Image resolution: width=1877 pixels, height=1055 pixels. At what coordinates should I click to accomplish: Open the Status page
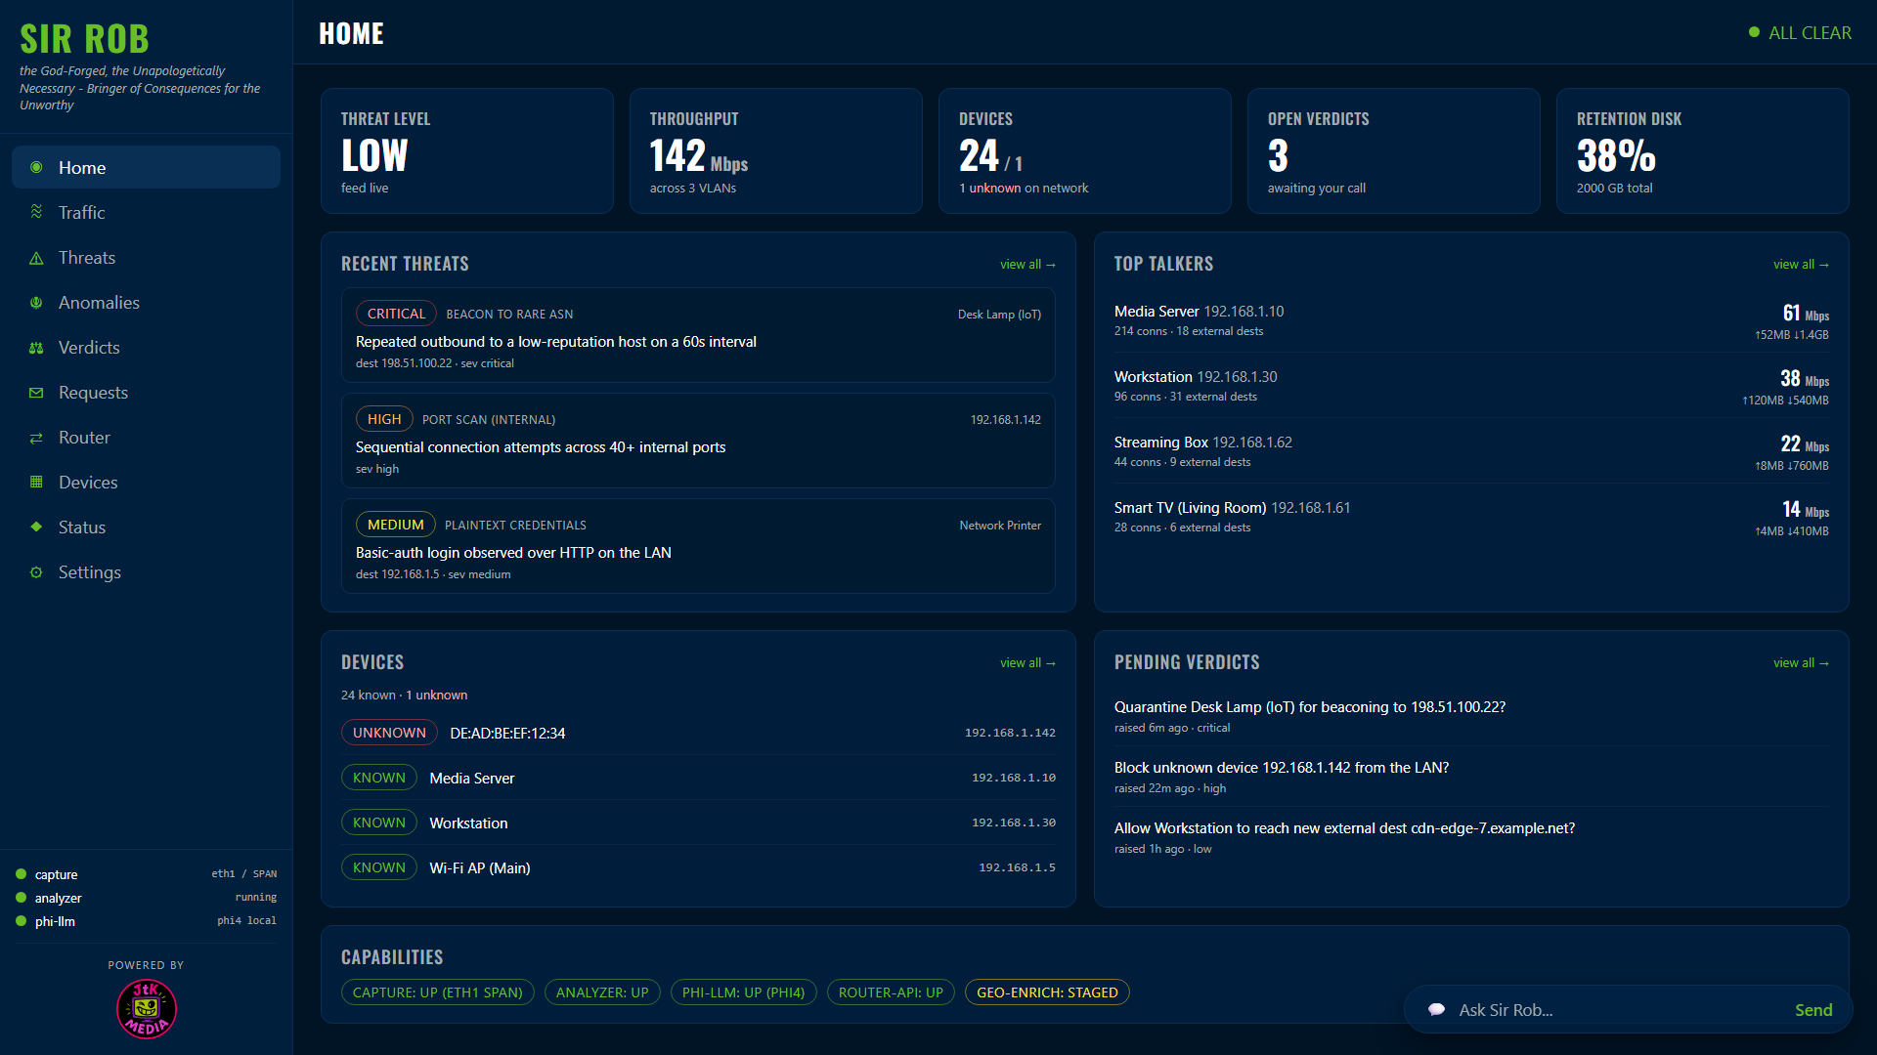[146, 527]
